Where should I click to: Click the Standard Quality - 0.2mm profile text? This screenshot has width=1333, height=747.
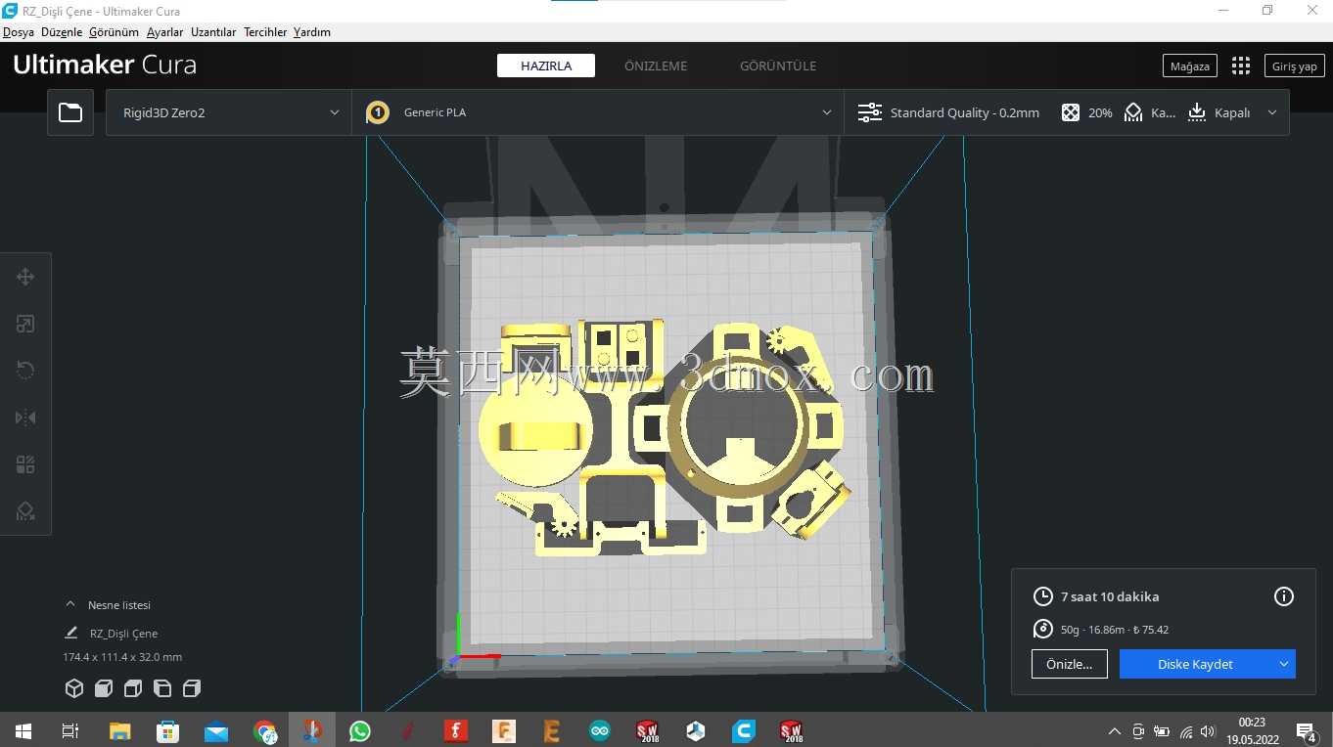[965, 112]
